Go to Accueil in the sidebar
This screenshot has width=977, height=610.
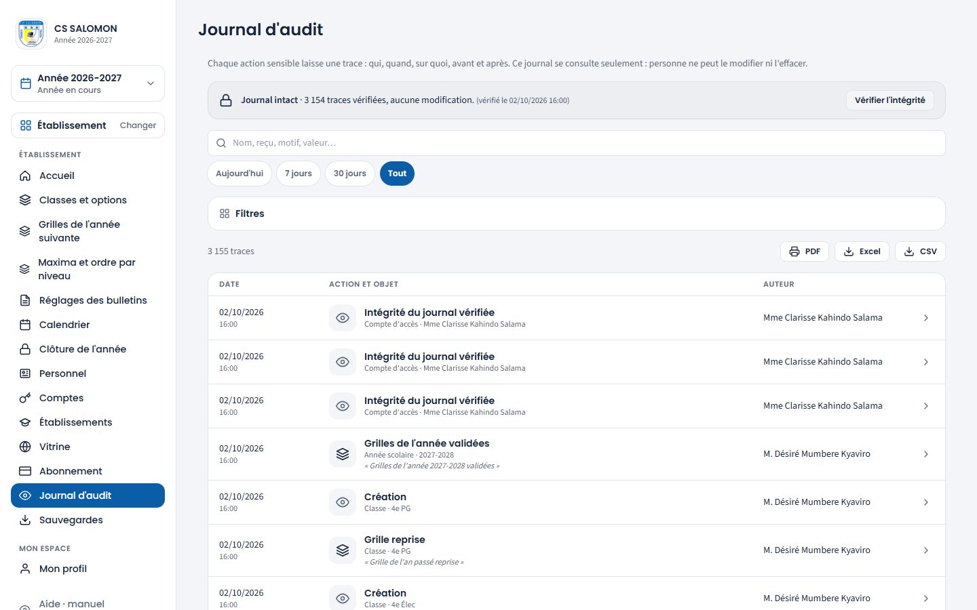coord(88,176)
